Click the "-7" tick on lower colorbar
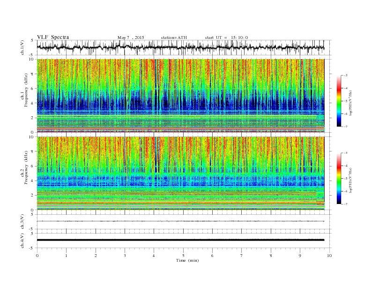Image resolution: width=371 pixels, height=287 pixels. (345, 204)
